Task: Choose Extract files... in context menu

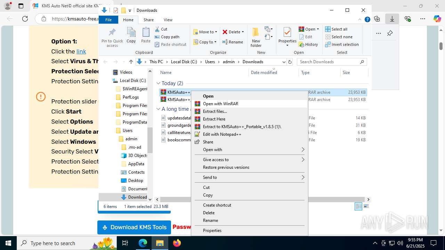Action: coord(250,111)
